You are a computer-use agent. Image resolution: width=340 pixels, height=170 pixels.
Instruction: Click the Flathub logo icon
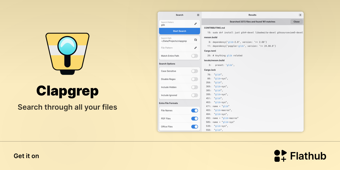(x=280, y=156)
